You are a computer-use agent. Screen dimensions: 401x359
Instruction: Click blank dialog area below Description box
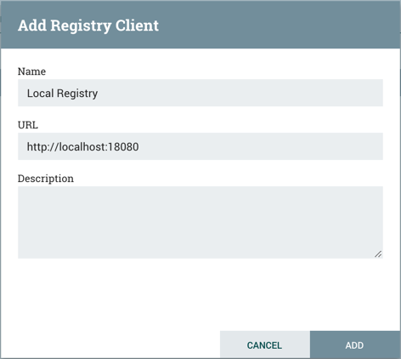pos(200,293)
